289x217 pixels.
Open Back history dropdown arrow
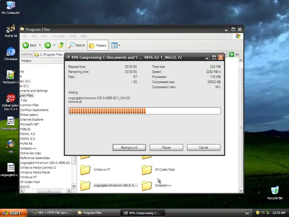(x=40, y=45)
